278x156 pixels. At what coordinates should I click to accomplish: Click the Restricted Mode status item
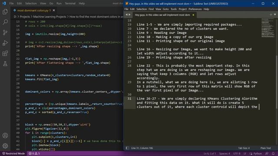13,153
